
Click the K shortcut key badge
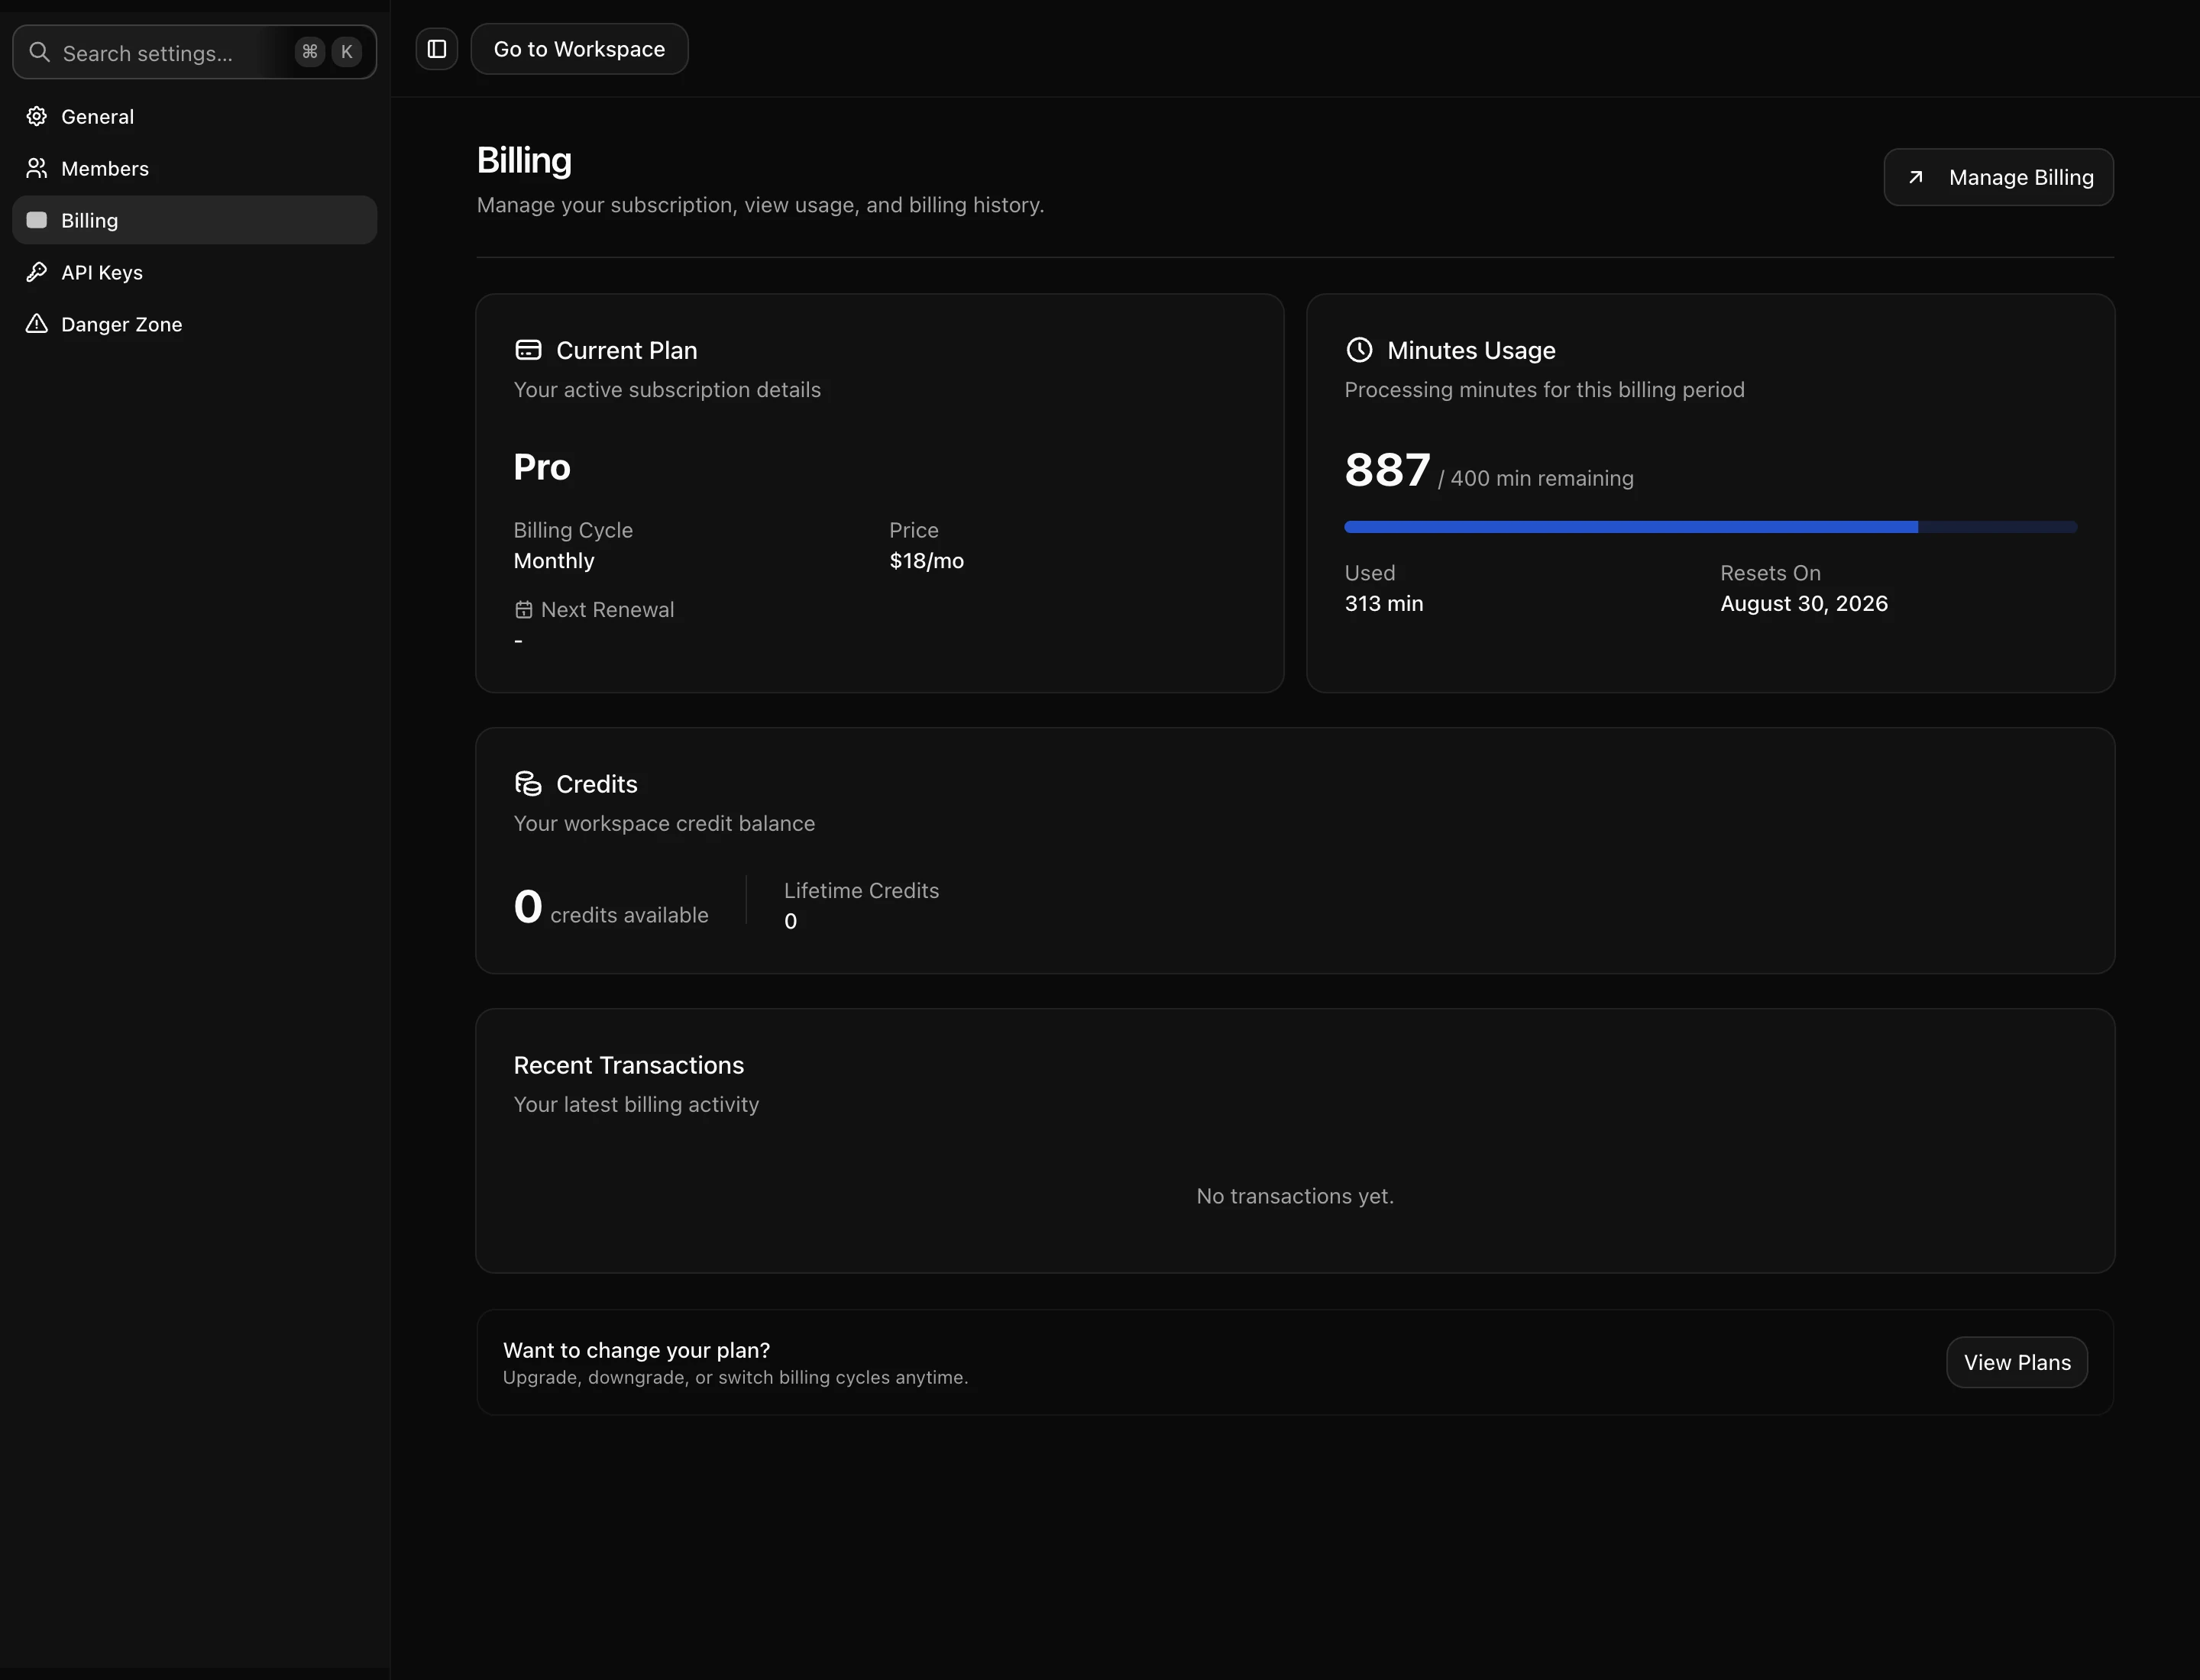346,52
